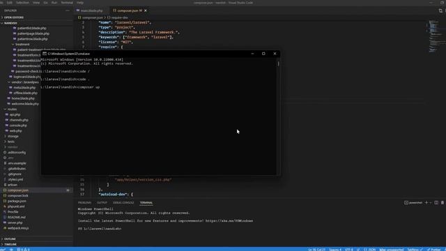
Task: Collapse the routes folder
Action: click(12, 109)
